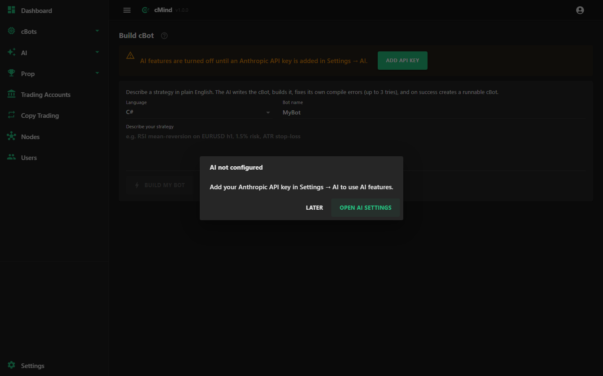Click the cBots chip icon

(11, 31)
